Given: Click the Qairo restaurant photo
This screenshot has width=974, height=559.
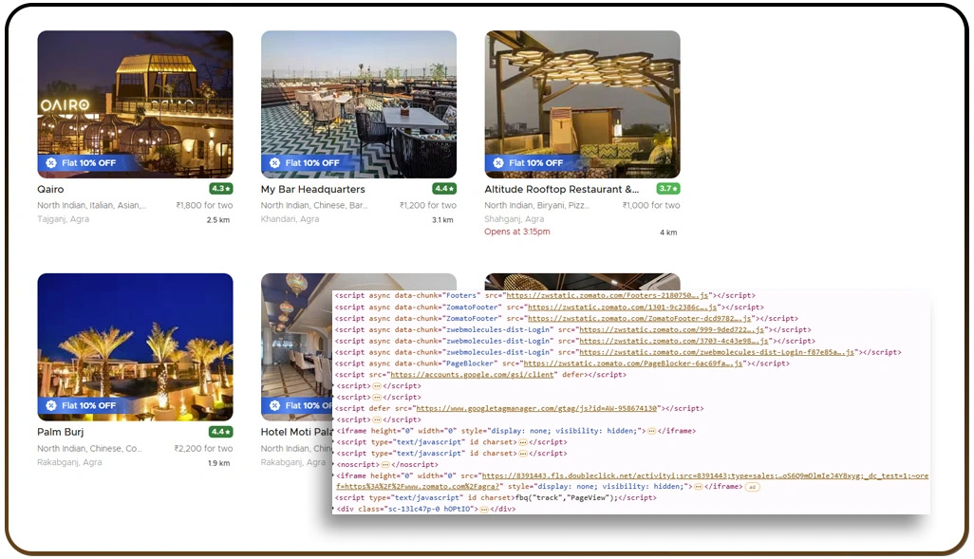Looking at the screenshot, I should [134, 102].
